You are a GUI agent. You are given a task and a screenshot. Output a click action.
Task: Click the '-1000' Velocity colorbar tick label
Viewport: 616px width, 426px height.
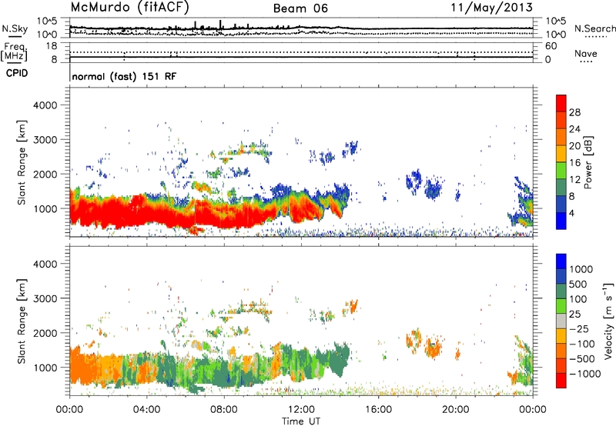(x=584, y=374)
